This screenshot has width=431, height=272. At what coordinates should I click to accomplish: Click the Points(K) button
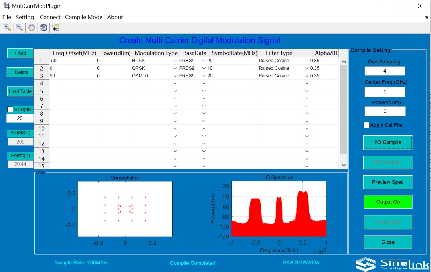pos(20,156)
